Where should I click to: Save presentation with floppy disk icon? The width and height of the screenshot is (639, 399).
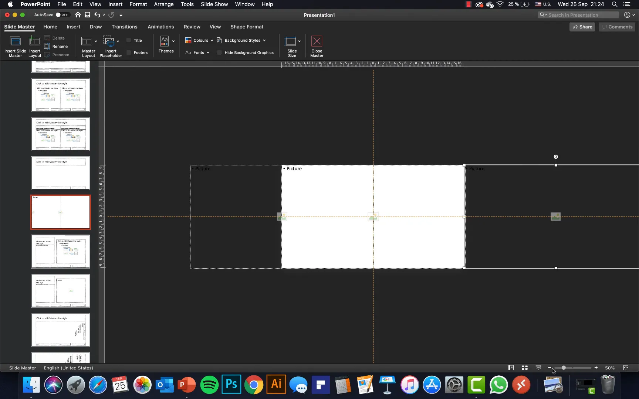pyautogui.click(x=87, y=15)
